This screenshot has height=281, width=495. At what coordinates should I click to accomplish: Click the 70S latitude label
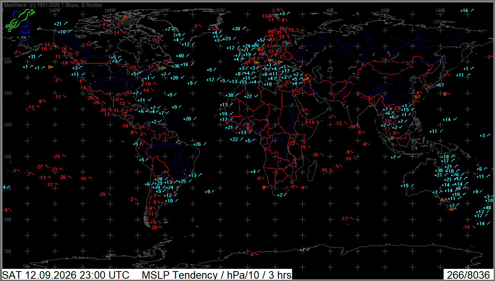[x=7, y=251]
